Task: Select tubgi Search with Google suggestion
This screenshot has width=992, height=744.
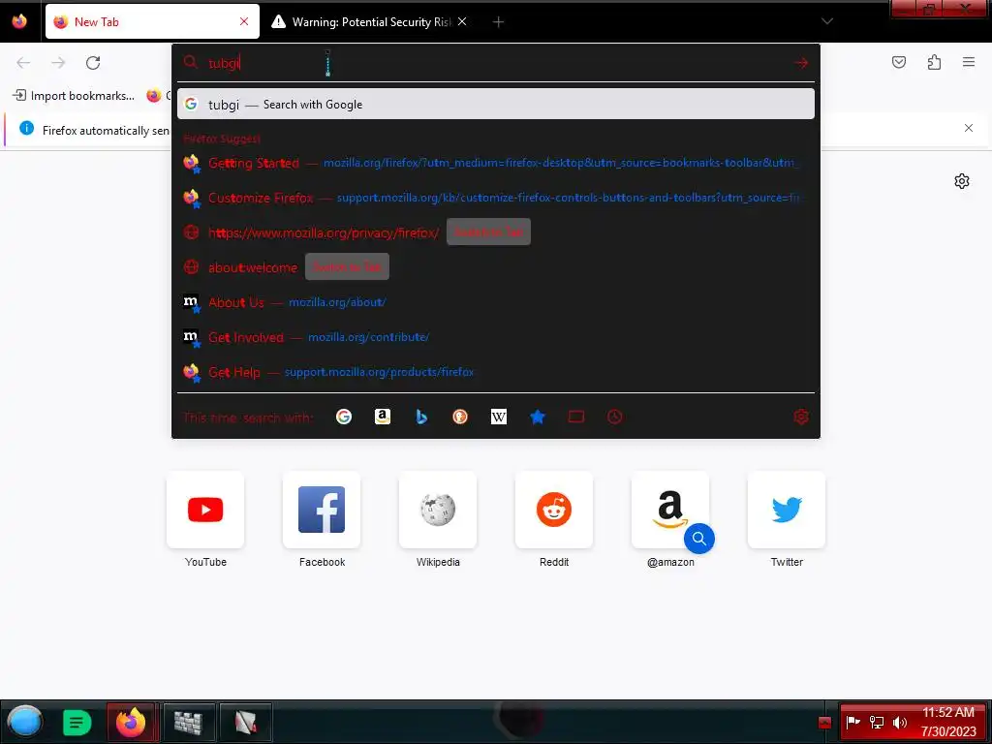Action: click(496, 105)
